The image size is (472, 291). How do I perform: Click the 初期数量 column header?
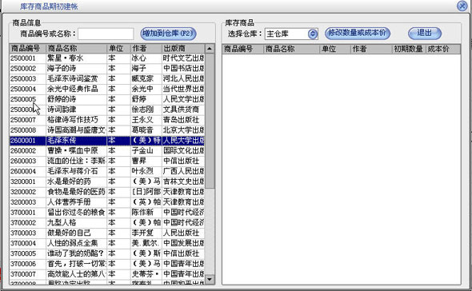point(409,49)
